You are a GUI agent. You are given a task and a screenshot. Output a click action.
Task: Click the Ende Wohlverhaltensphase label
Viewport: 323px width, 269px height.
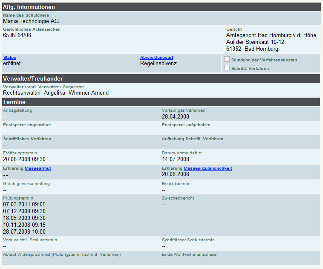189,255
